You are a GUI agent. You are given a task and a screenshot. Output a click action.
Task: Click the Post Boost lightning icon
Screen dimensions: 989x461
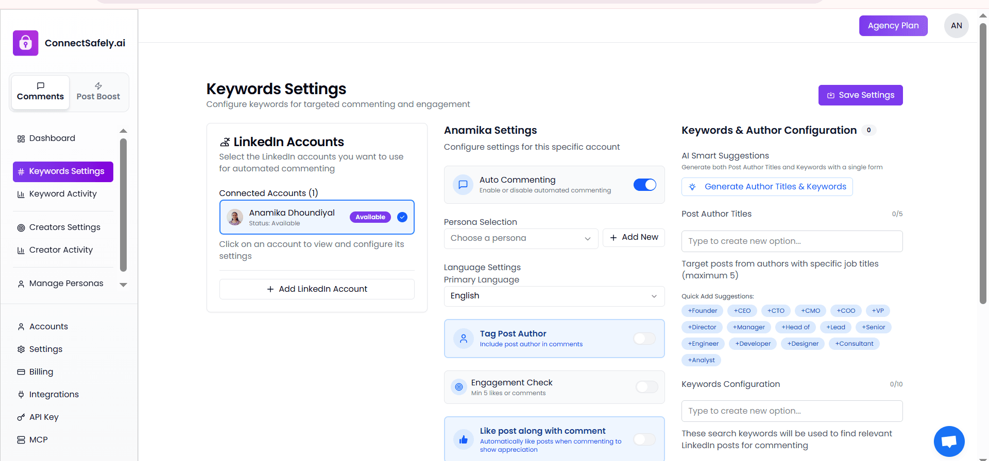[98, 86]
